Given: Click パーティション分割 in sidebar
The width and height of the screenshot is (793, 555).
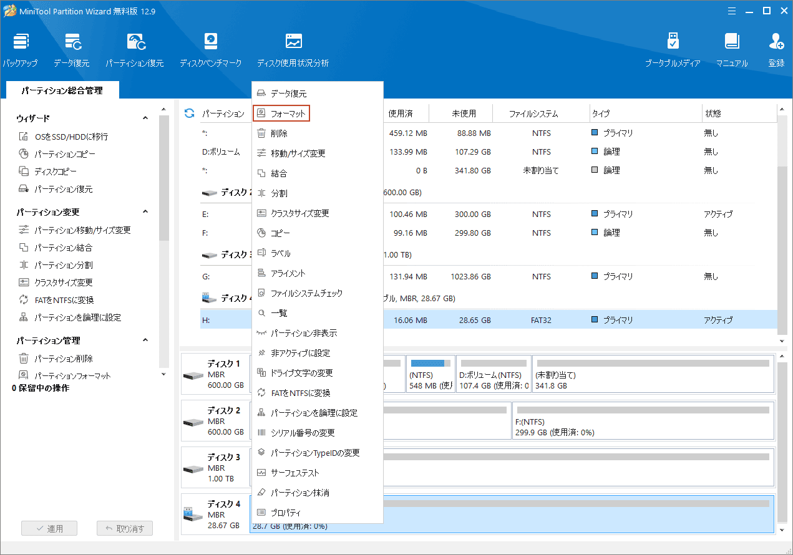Looking at the screenshot, I should tap(56, 265).
